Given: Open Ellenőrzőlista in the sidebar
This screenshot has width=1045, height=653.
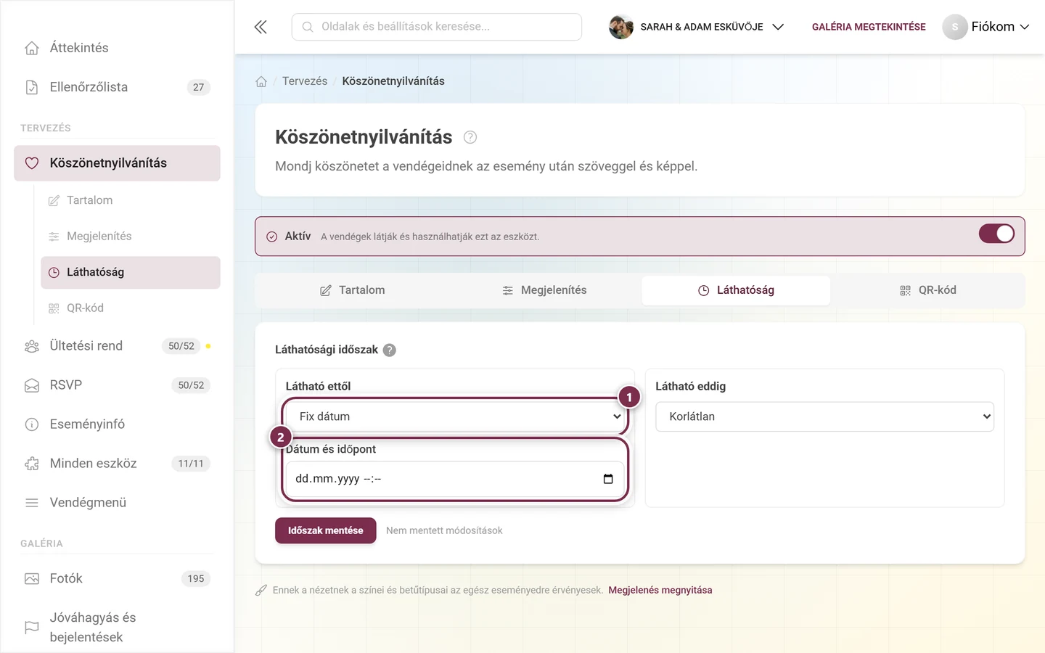Looking at the screenshot, I should pyautogui.click(x=117, y=87).
